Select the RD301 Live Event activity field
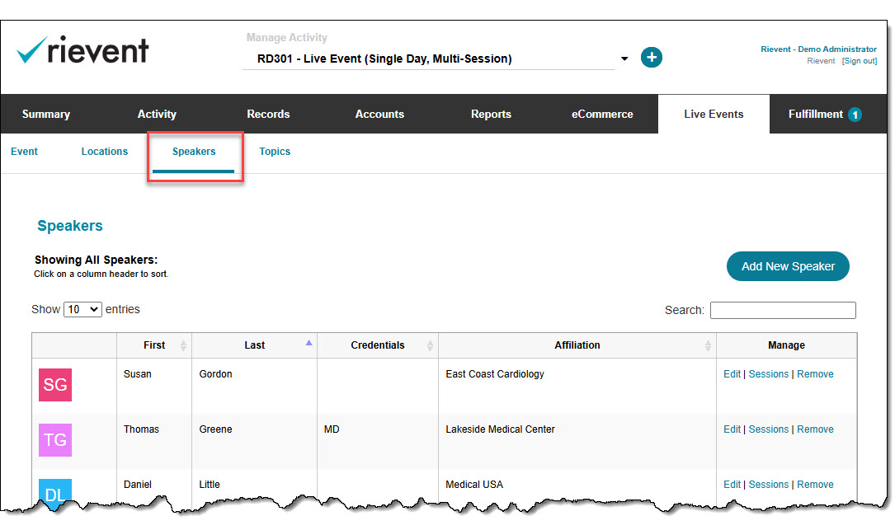 point(428,59)
